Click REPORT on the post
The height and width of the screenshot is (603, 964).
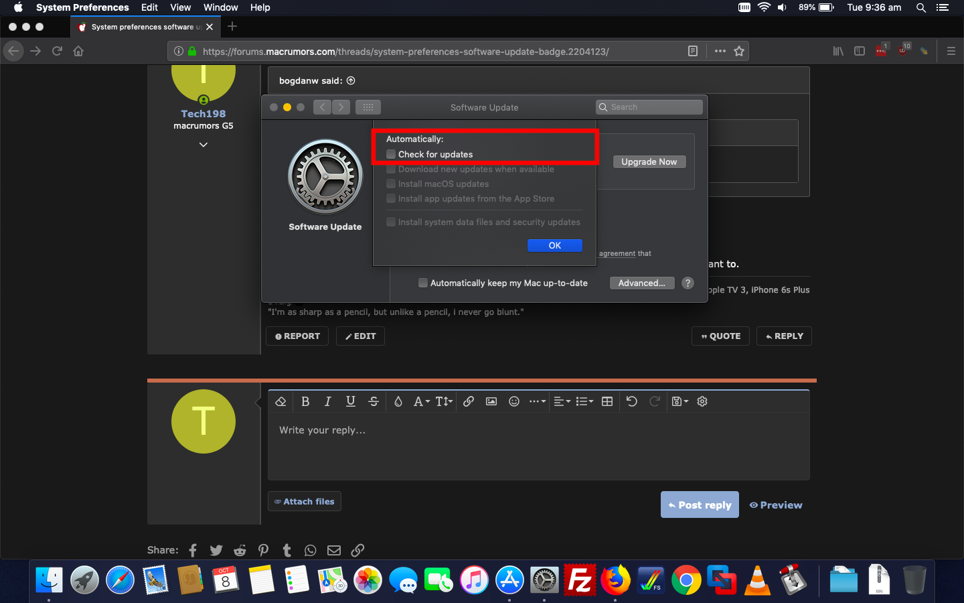click(x=297, y=336)
